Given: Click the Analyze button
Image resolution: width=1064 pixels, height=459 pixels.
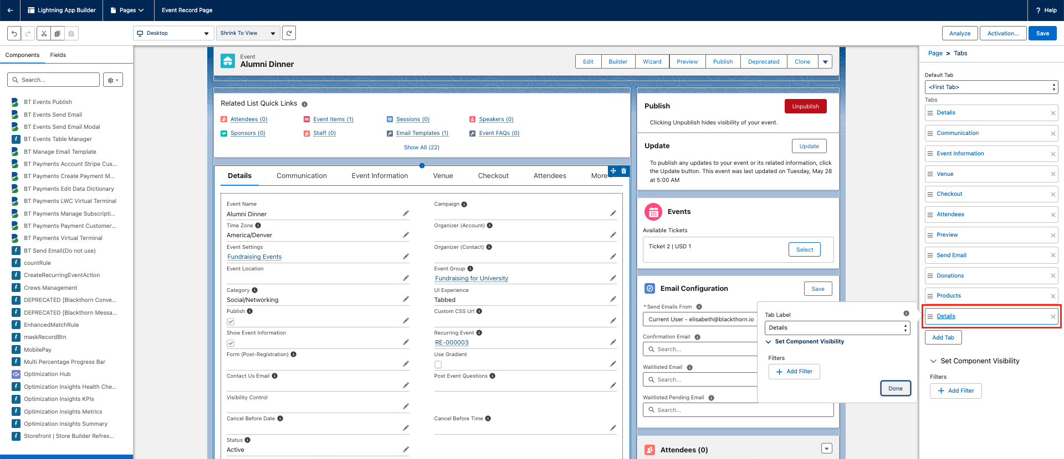Looking at the screenshot, I should 960,33.
